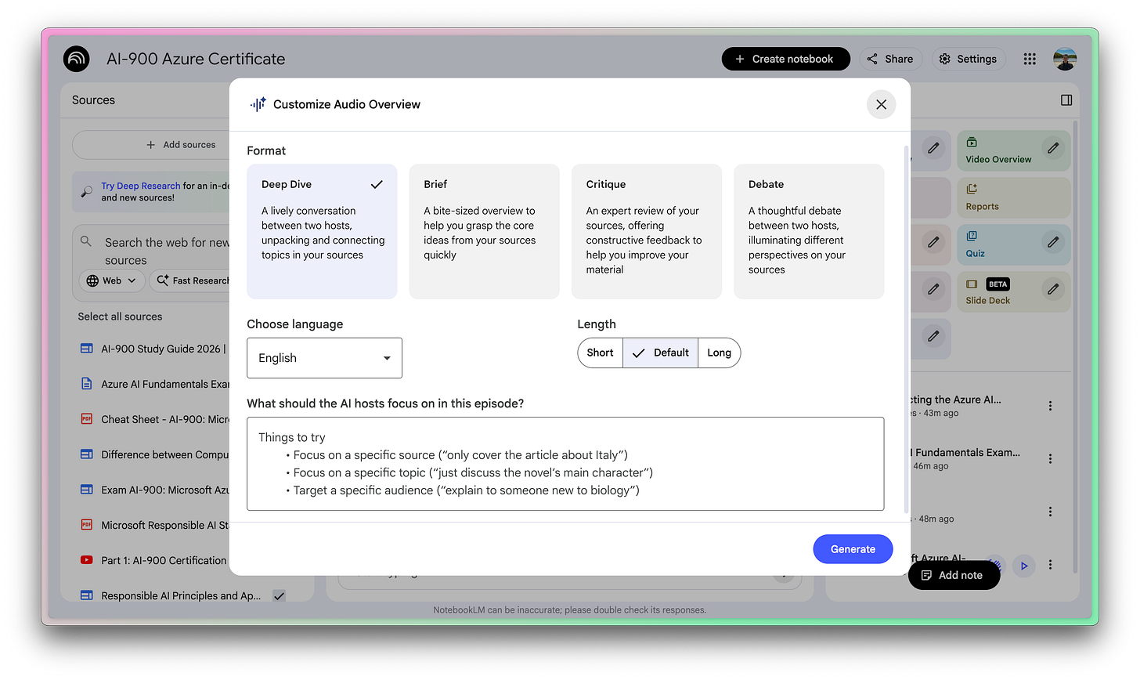Open the English language dropdown
The width and height of the screenshot is (1140, 680).
324,358
